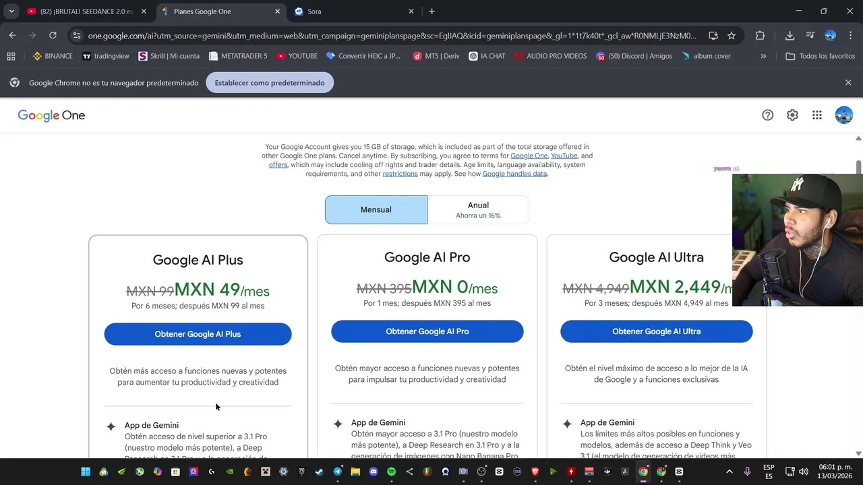This screenshot has width=863, height=485.
Task: Open the Chrome downloads icon
Action: [x=790, y=35]
